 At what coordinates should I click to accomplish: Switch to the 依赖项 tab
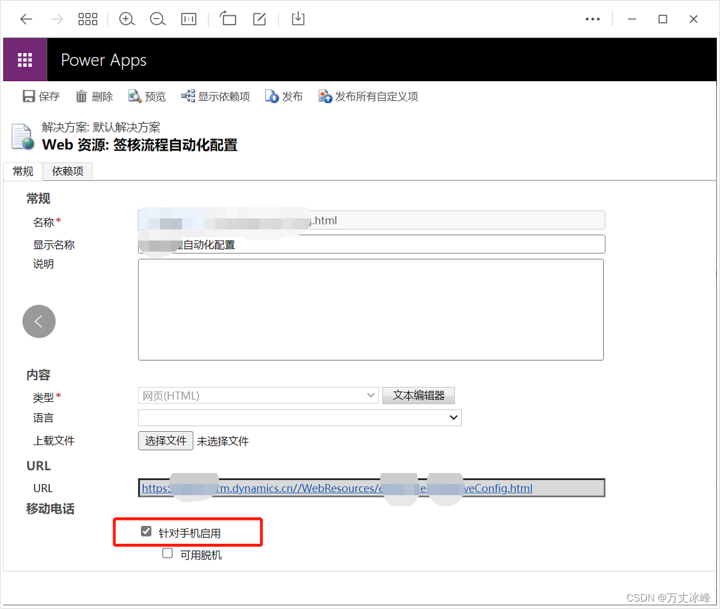coord(67,171)
